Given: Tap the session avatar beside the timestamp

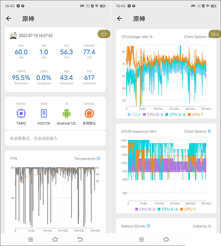Looking at the screenshot, I should click(x=13, y=35).
